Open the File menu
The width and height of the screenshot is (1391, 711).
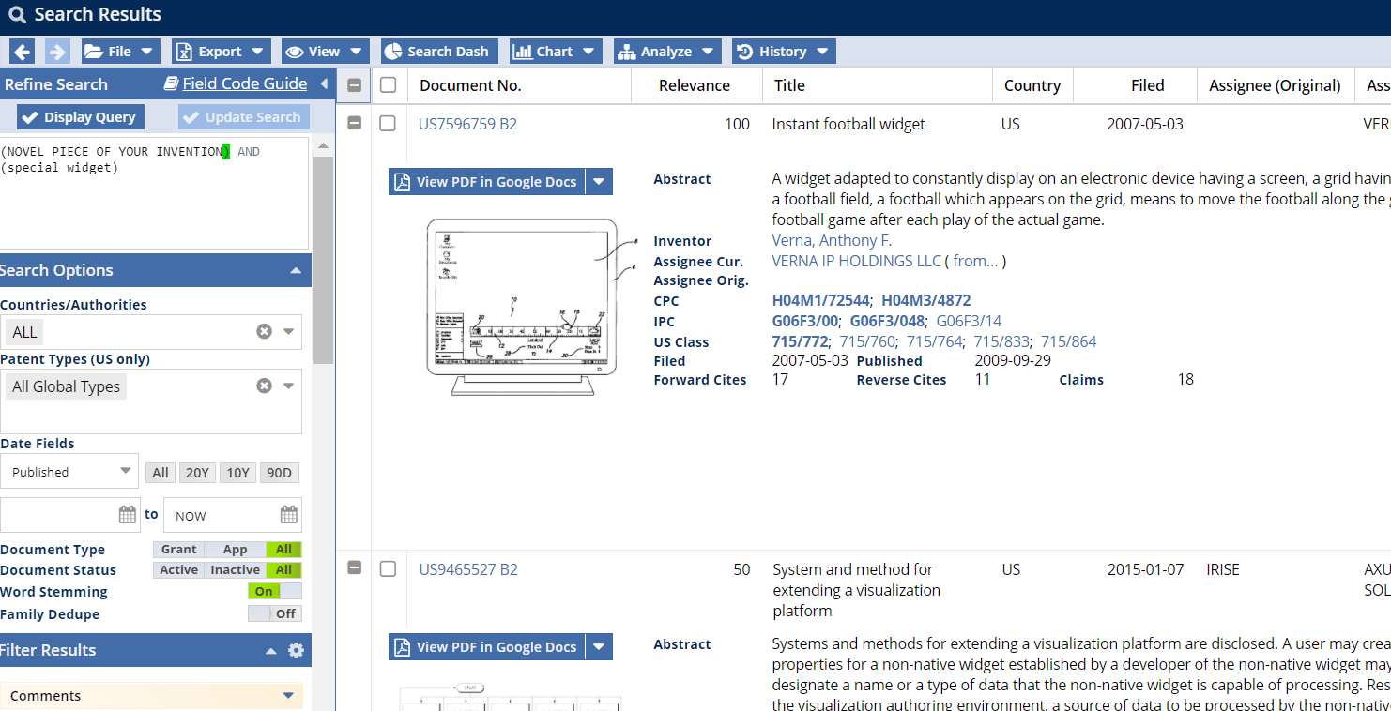[120, 52]
